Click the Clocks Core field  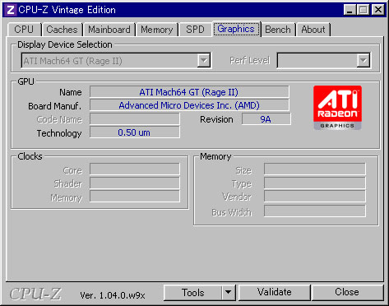(x=135, y=169)
